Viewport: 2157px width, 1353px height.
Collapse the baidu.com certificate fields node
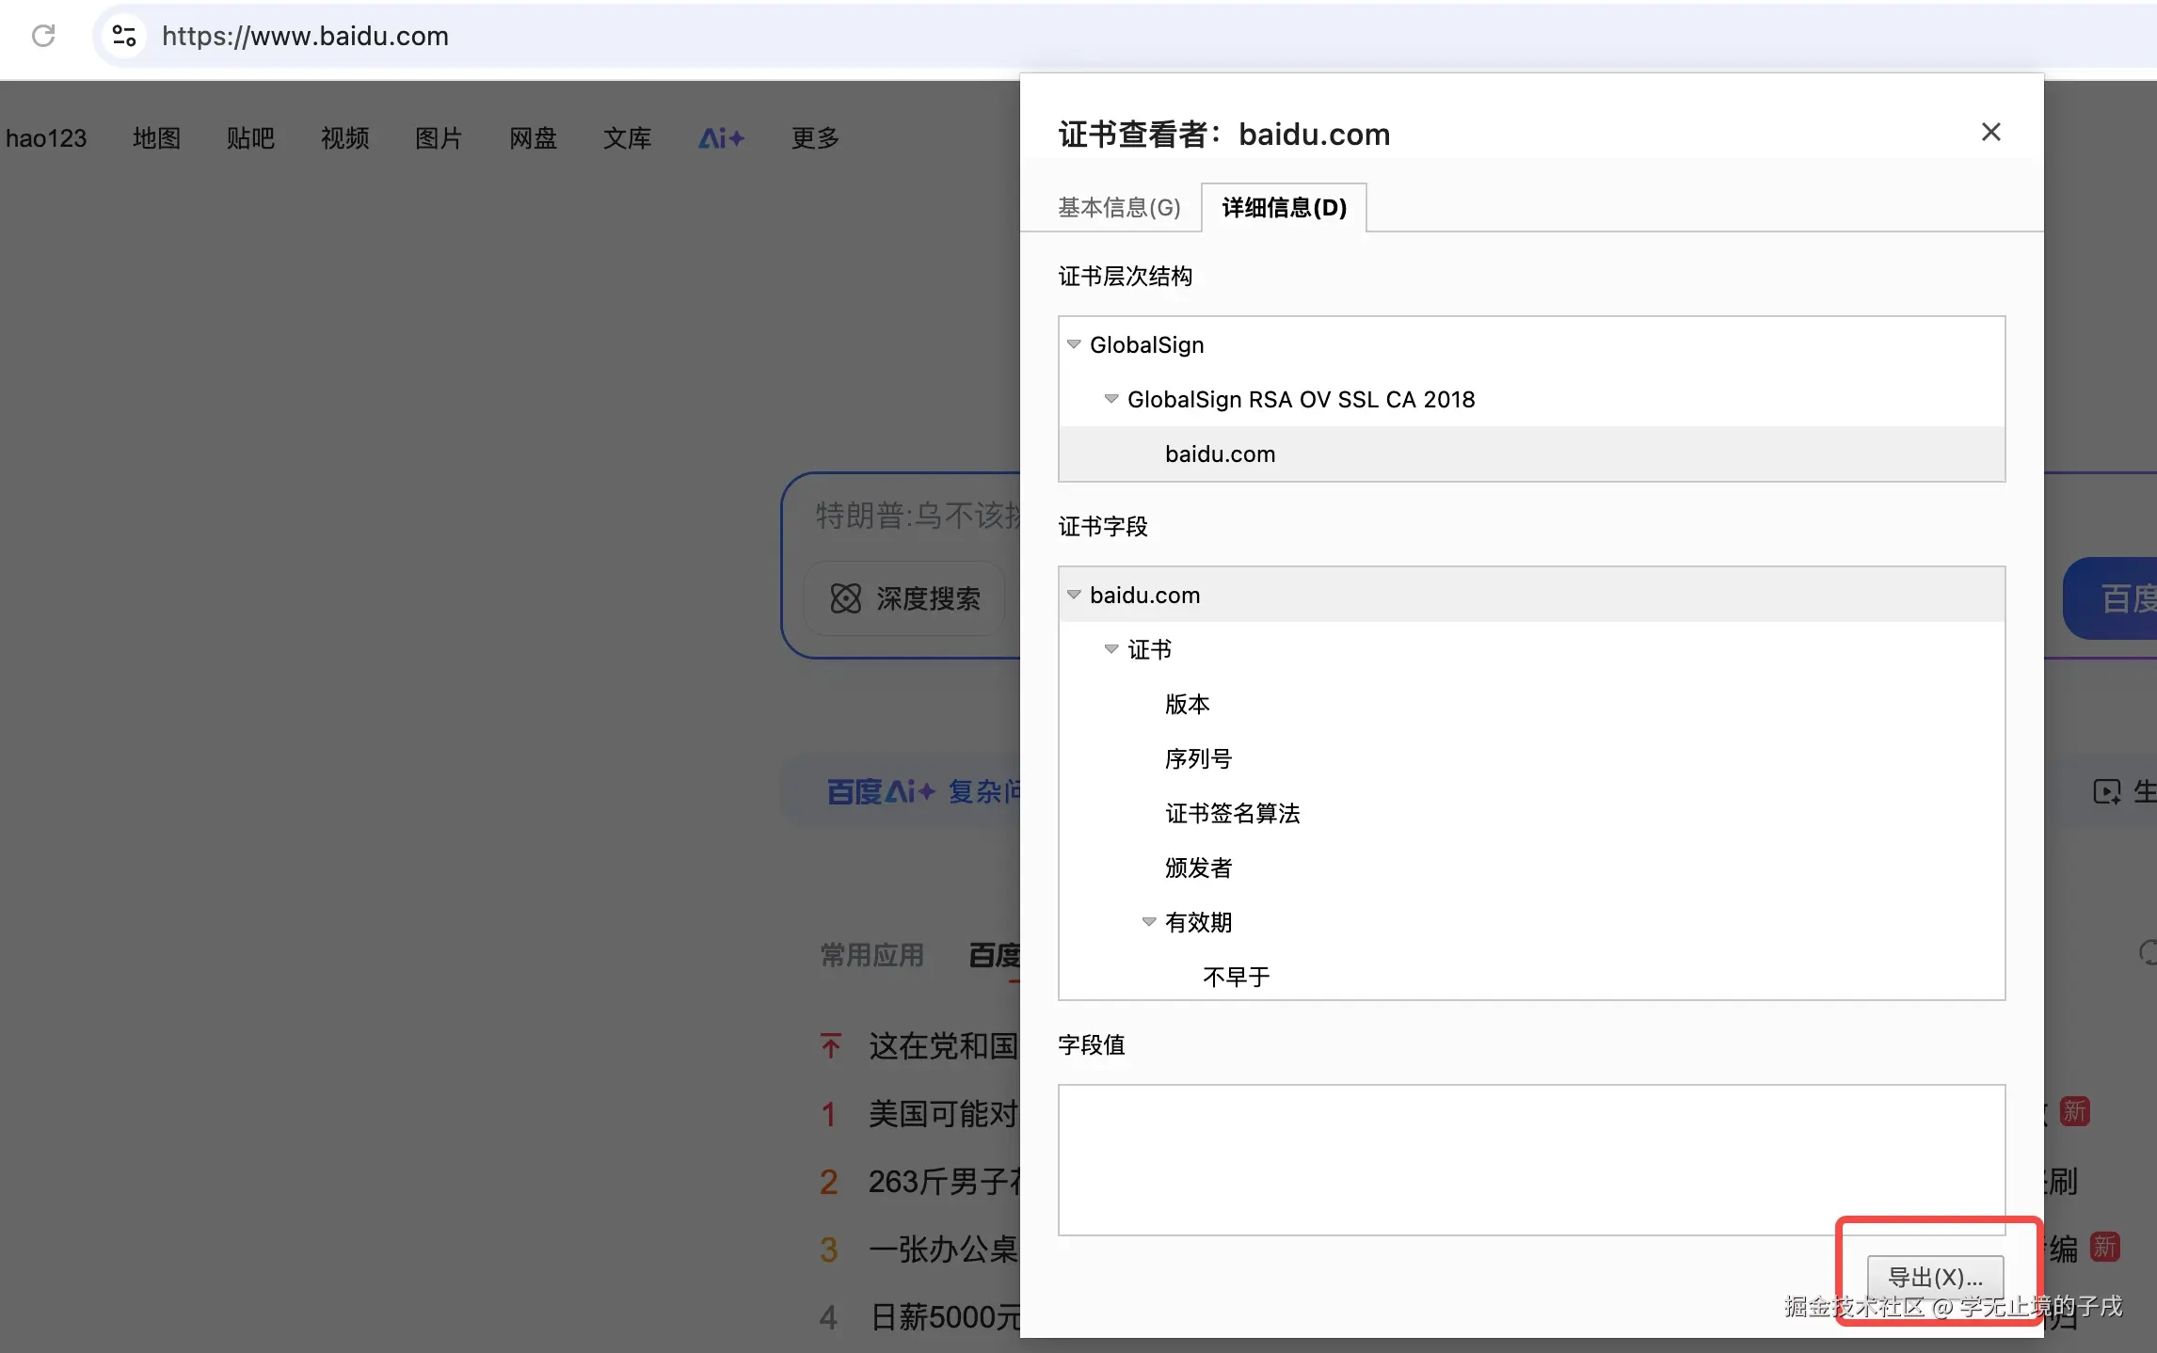point(1074,595)
